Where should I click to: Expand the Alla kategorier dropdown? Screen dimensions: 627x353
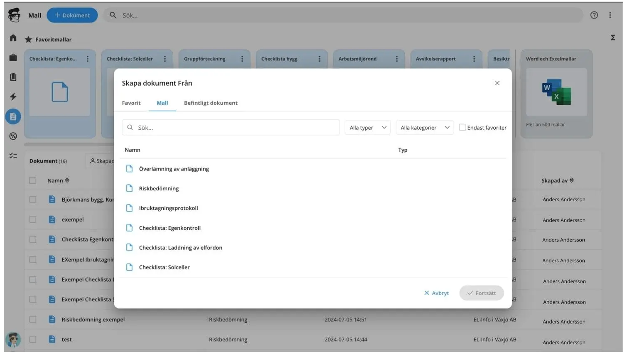(x=424, y=127)
